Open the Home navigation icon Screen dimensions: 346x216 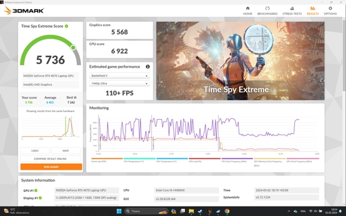pos(247,11)
